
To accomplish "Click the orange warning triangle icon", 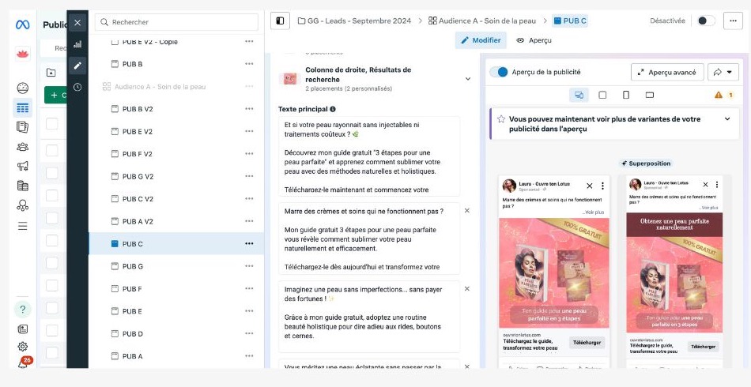I will click(x=719, y=95).
